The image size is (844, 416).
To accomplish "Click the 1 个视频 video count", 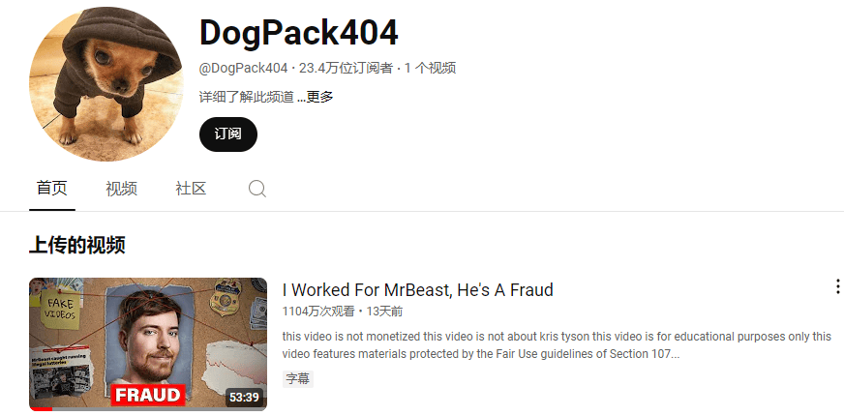I will [x=431, y=69].
